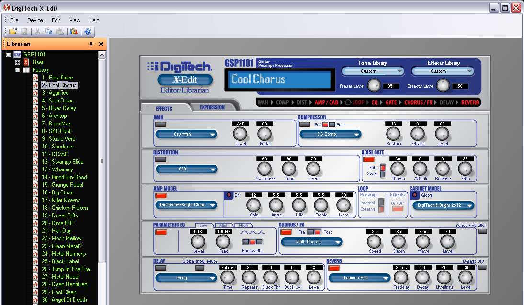Screen dimensions: 524x305
Task: Click the preset icon beside Dime RIP
Action: pos(35,223)
